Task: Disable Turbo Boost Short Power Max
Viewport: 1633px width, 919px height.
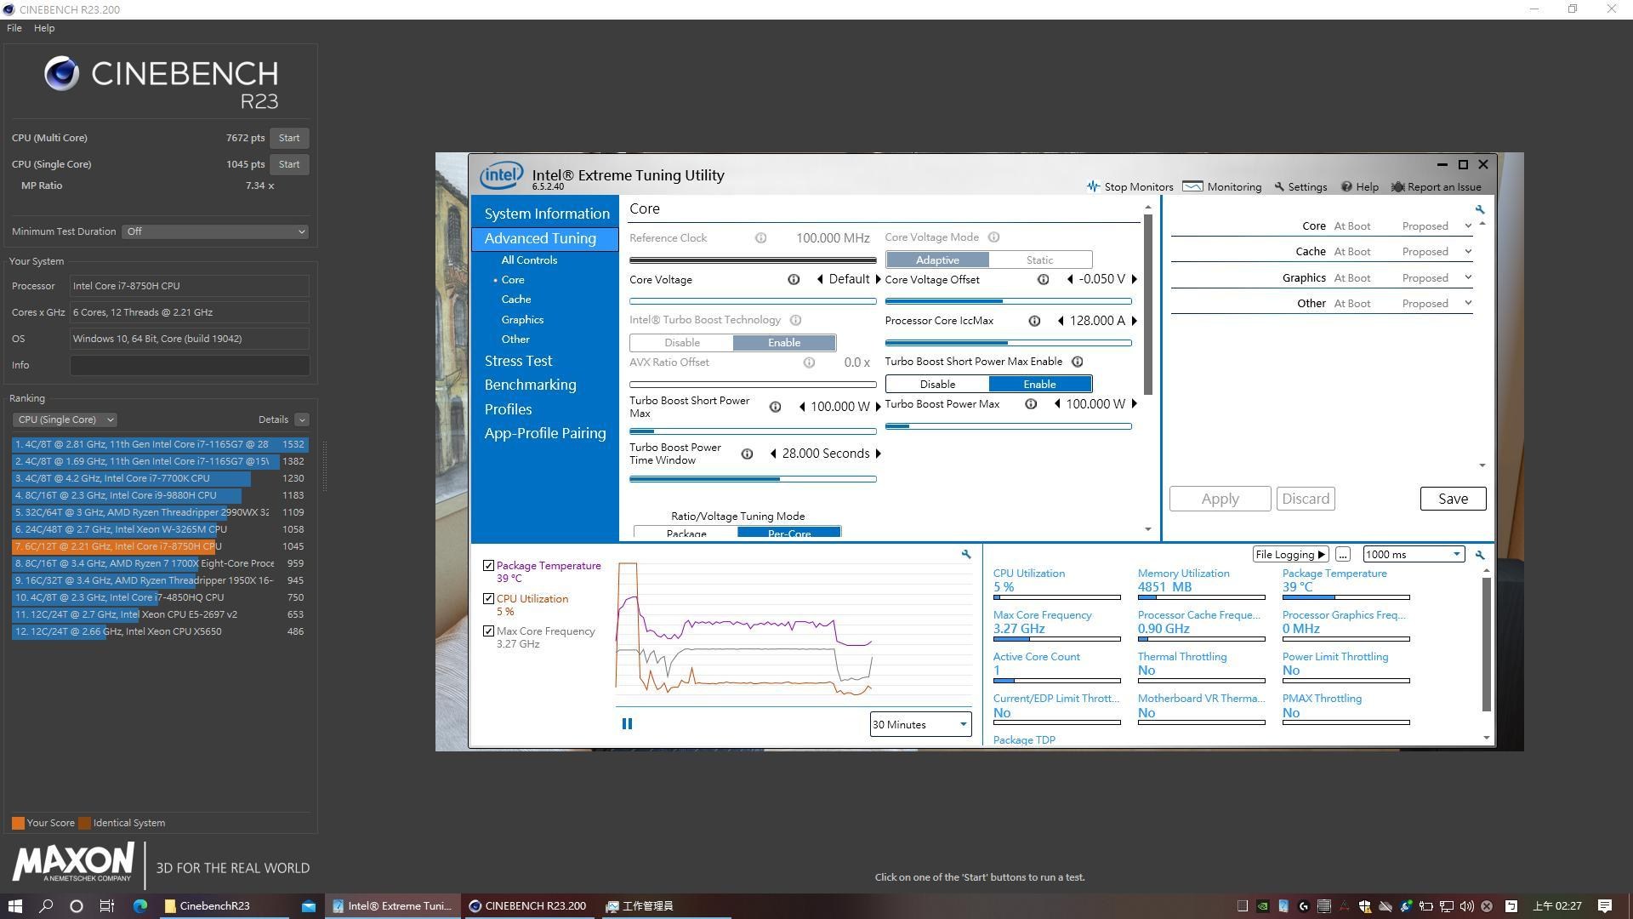Action: pyautogui.click(x=937, y=385)
